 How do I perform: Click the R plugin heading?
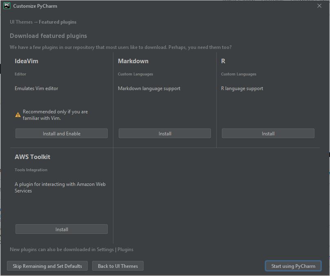[223, 61]
